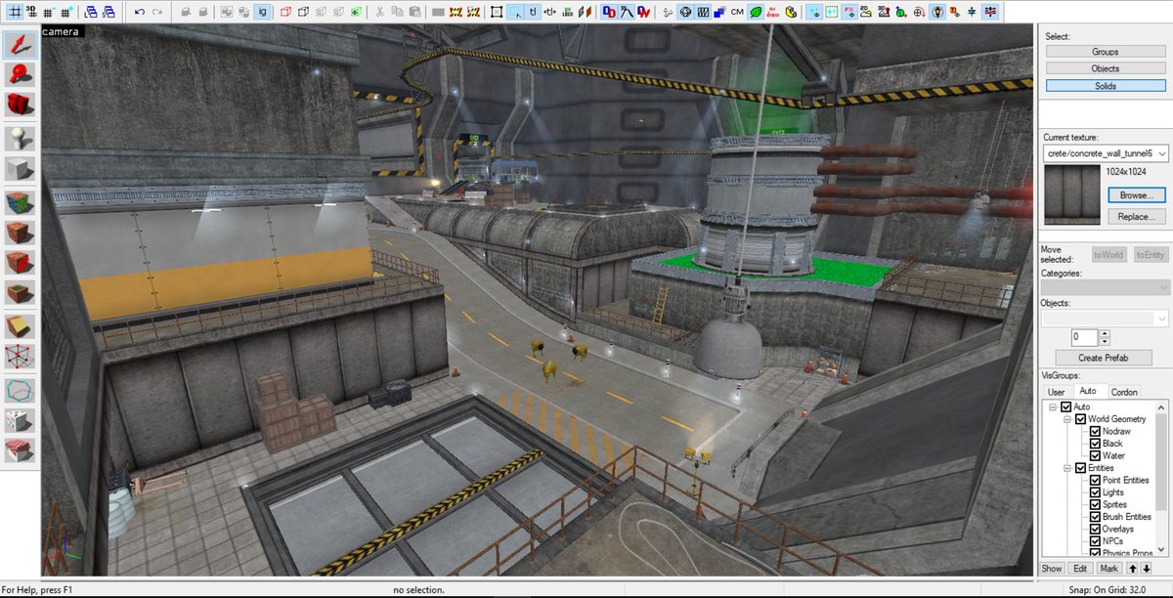1173x598 pixels.
Task: Click the Browse... texture button
Action: (1137, 195)
